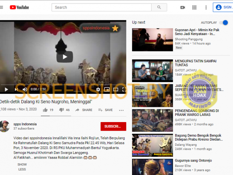Image resolution: width=233 pixels, height=175 pixels.
Task: Open Shooting Panggung channel
Action: tap(189, 39)
